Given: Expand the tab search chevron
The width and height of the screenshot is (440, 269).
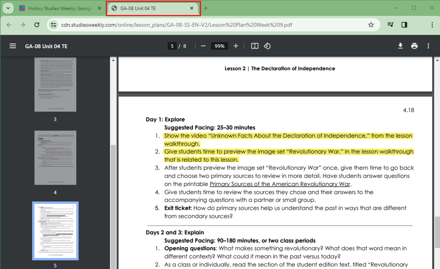Looking at the screenshot, I should (8, 8).
